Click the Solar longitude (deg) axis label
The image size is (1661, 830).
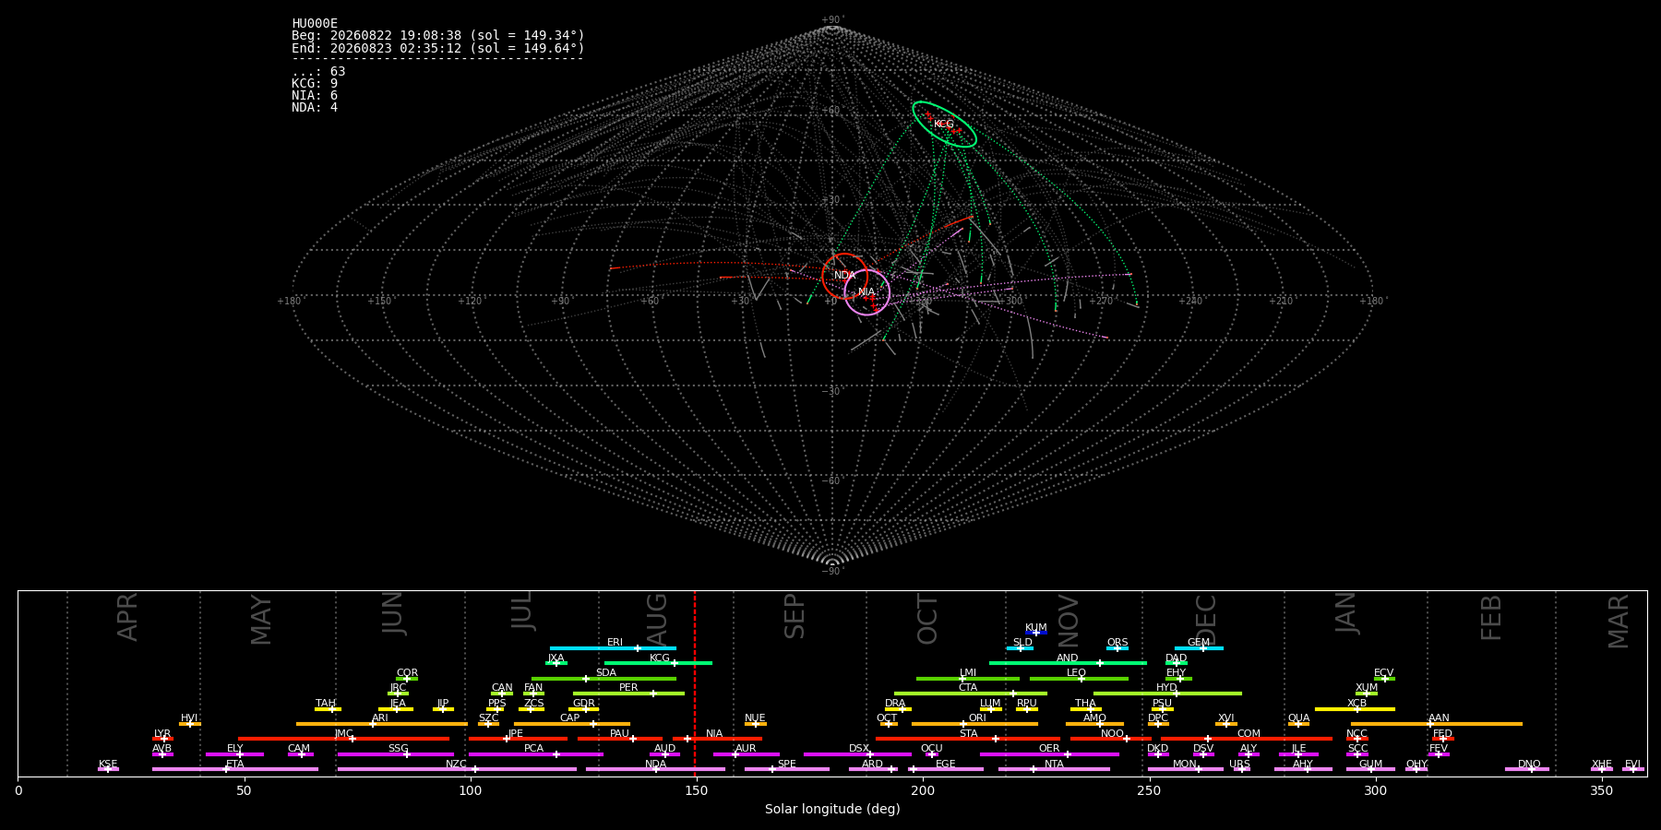click(832, 810)
